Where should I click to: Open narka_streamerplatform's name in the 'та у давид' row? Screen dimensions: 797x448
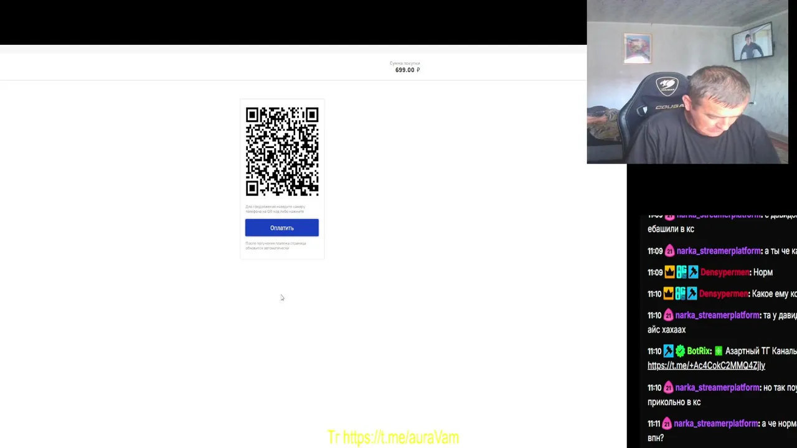click(719, 315)
